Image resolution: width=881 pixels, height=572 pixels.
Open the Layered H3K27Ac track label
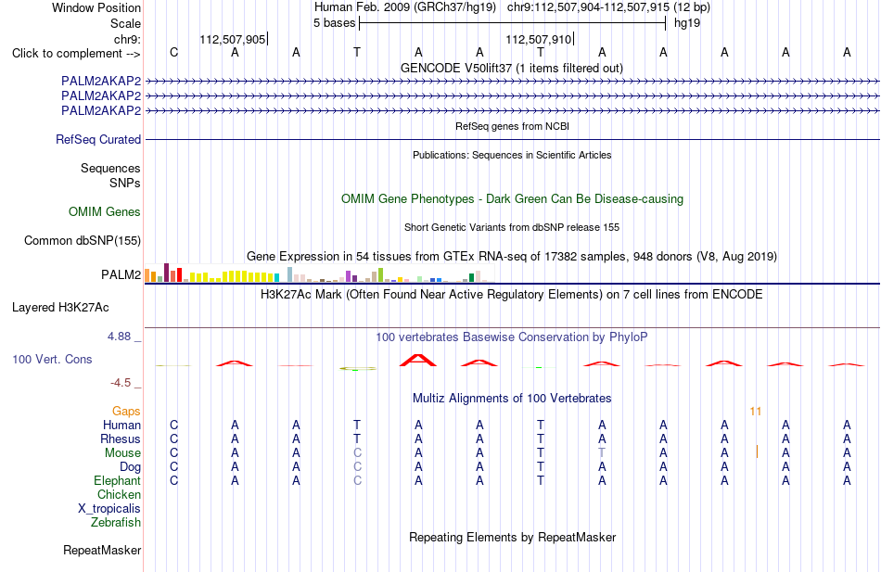tap(60, 308)
